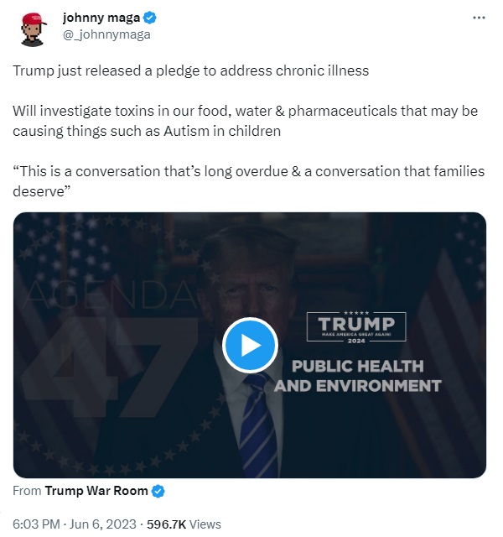Viewport: 503px width, 537px height.
Task: Open the tweet's more options menu
Action: [x=479, y=18]
